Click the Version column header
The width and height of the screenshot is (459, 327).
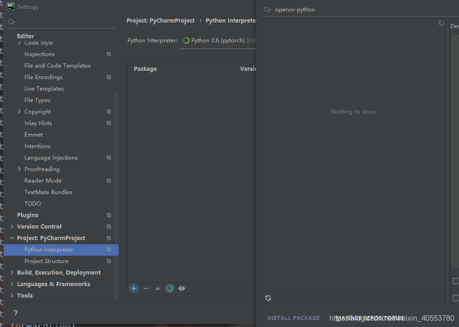tap(248, 69)
